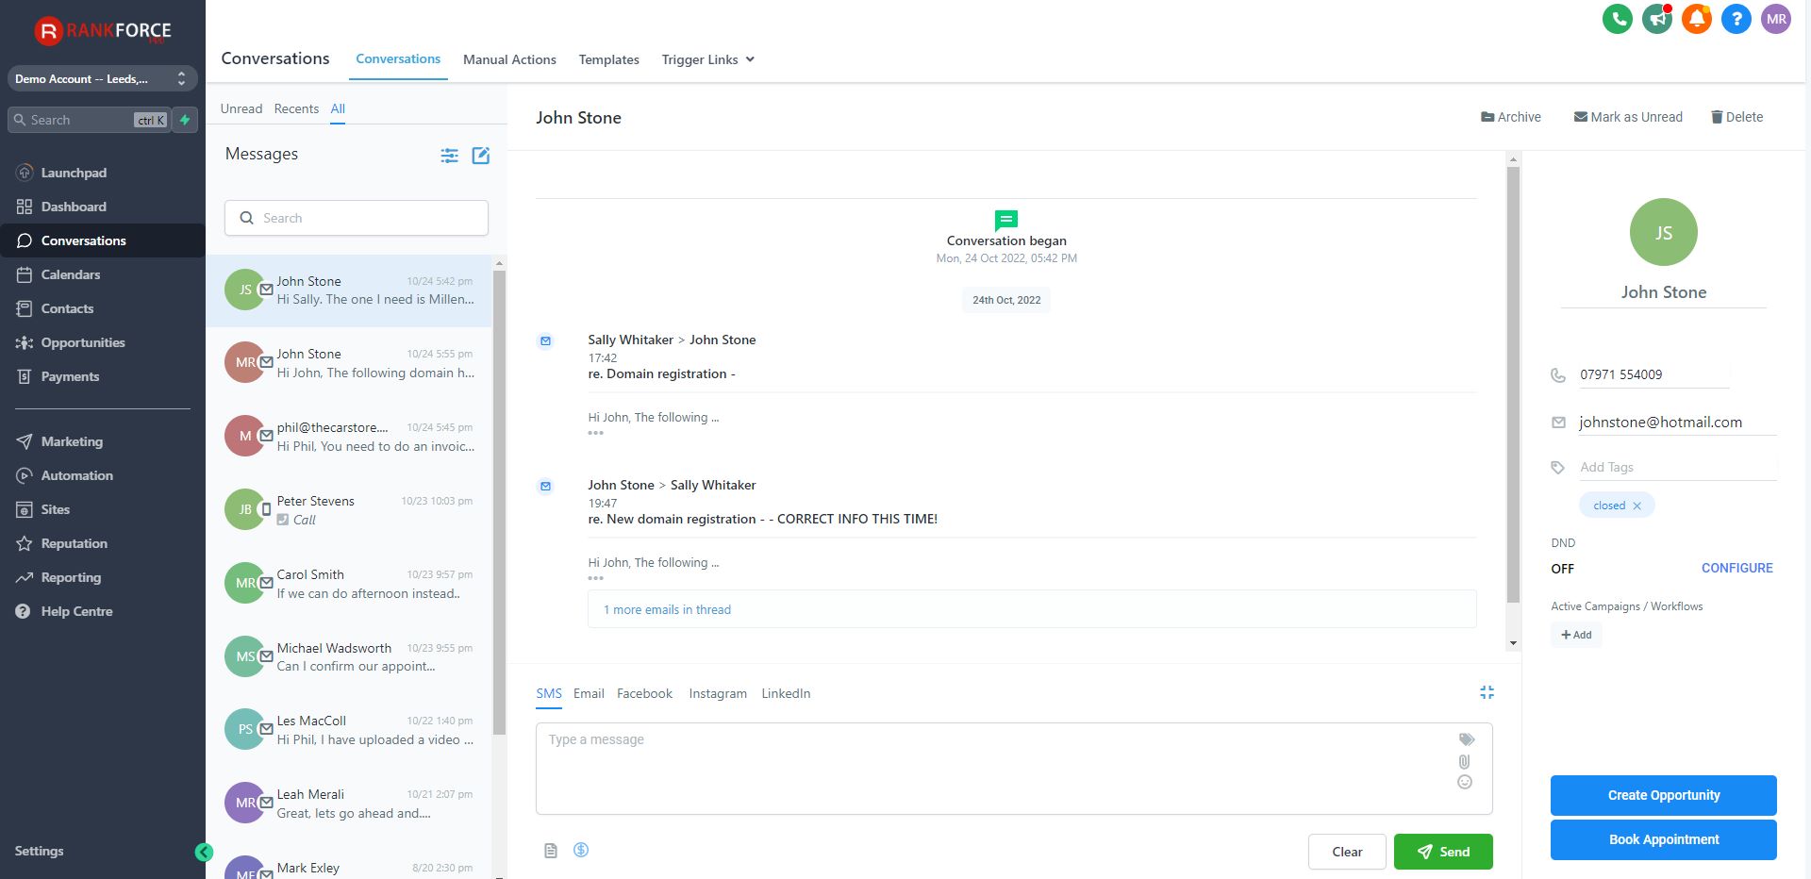Expand the 1 more emails in thread

click(x=667, y=610)
